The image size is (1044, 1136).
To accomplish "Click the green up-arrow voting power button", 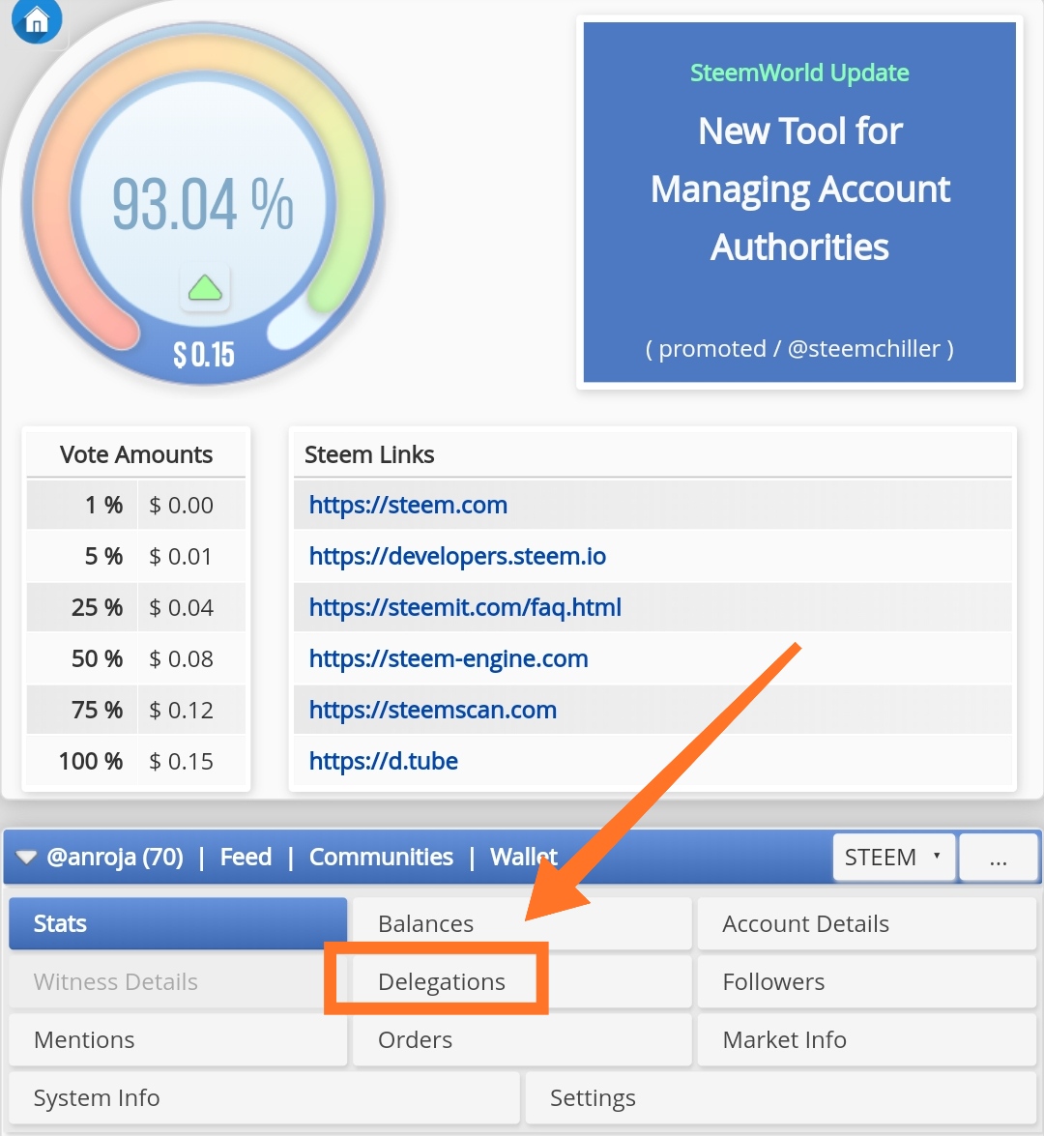I will (205, 287).
